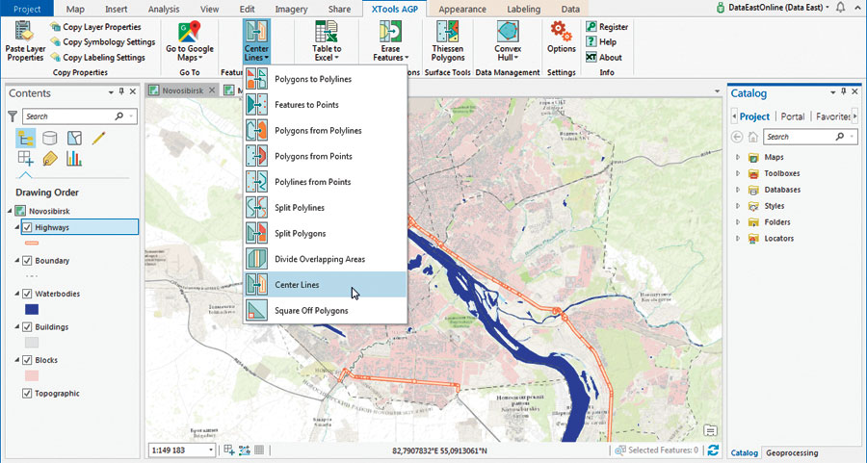
Task: Click Center Lines in dropdown menu
Action: (x=326, y=285)
